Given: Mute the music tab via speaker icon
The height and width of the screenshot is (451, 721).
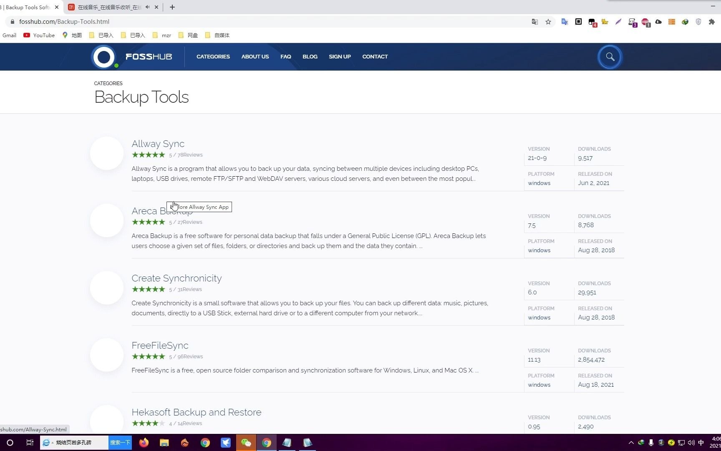Looking at the screenshot, I should tap(147, 7).
